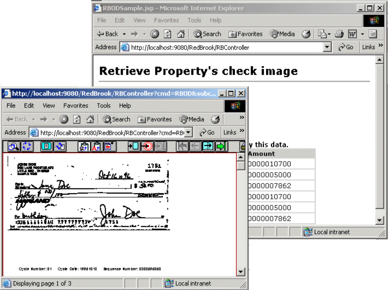Click the Home icon in the front browser window
This screenshot has height=290, width=388.
(92, 119)
